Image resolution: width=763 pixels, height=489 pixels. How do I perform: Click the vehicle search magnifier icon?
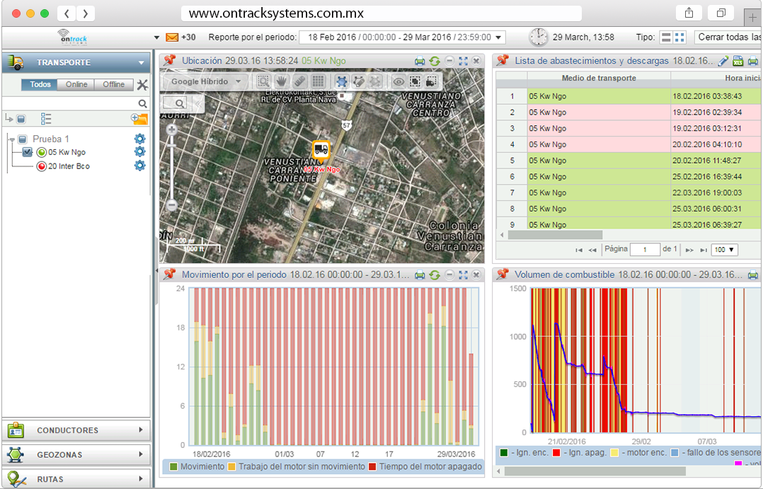pyautogui.click(x=142, y=103)
